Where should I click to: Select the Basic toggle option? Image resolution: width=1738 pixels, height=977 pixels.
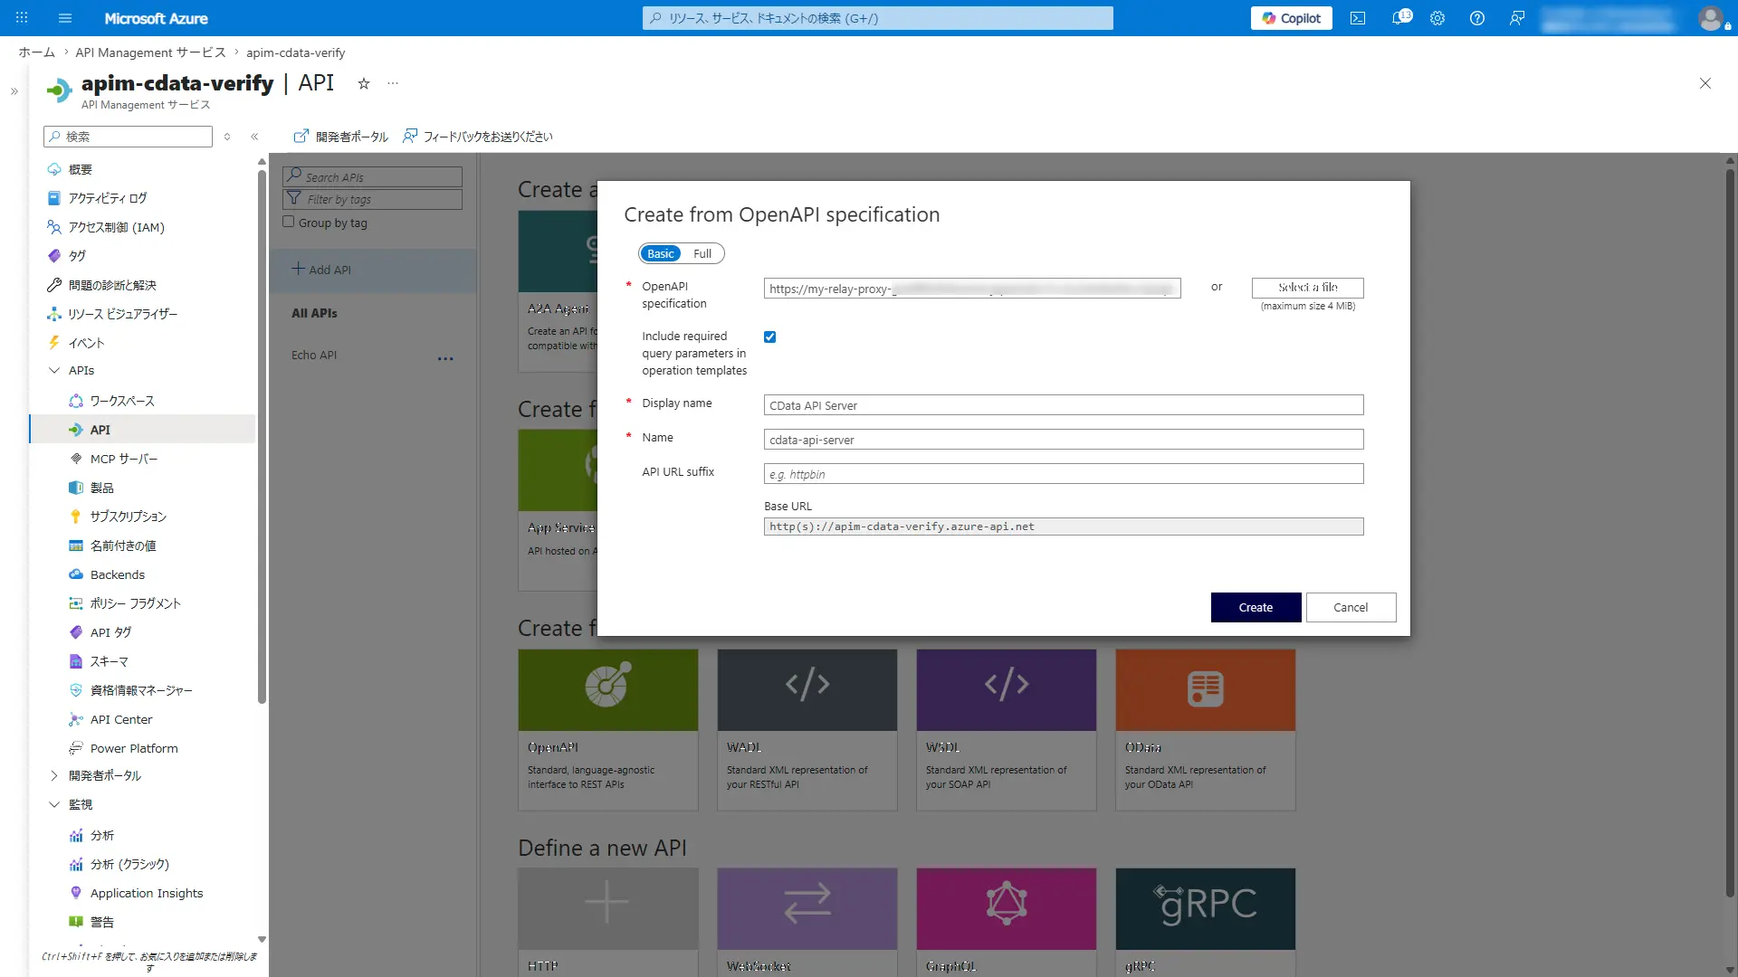click(x=660, y=253)
